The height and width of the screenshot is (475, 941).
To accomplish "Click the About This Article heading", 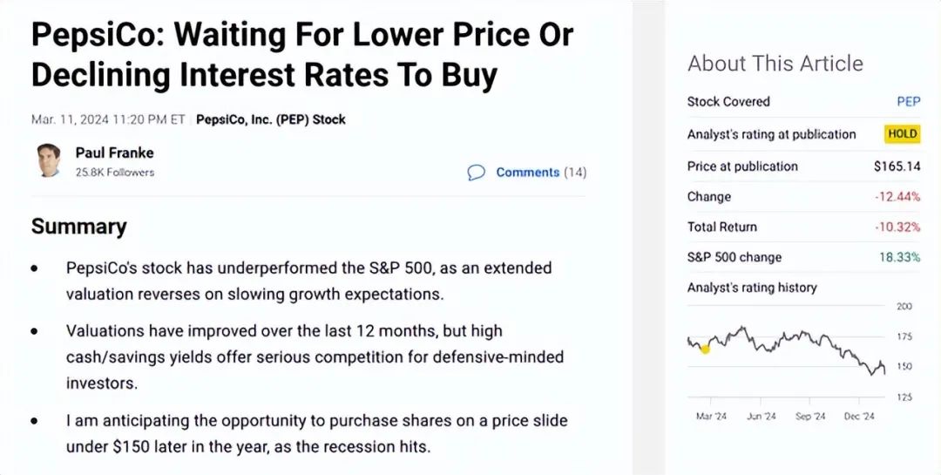I will (x=775, y=63).
